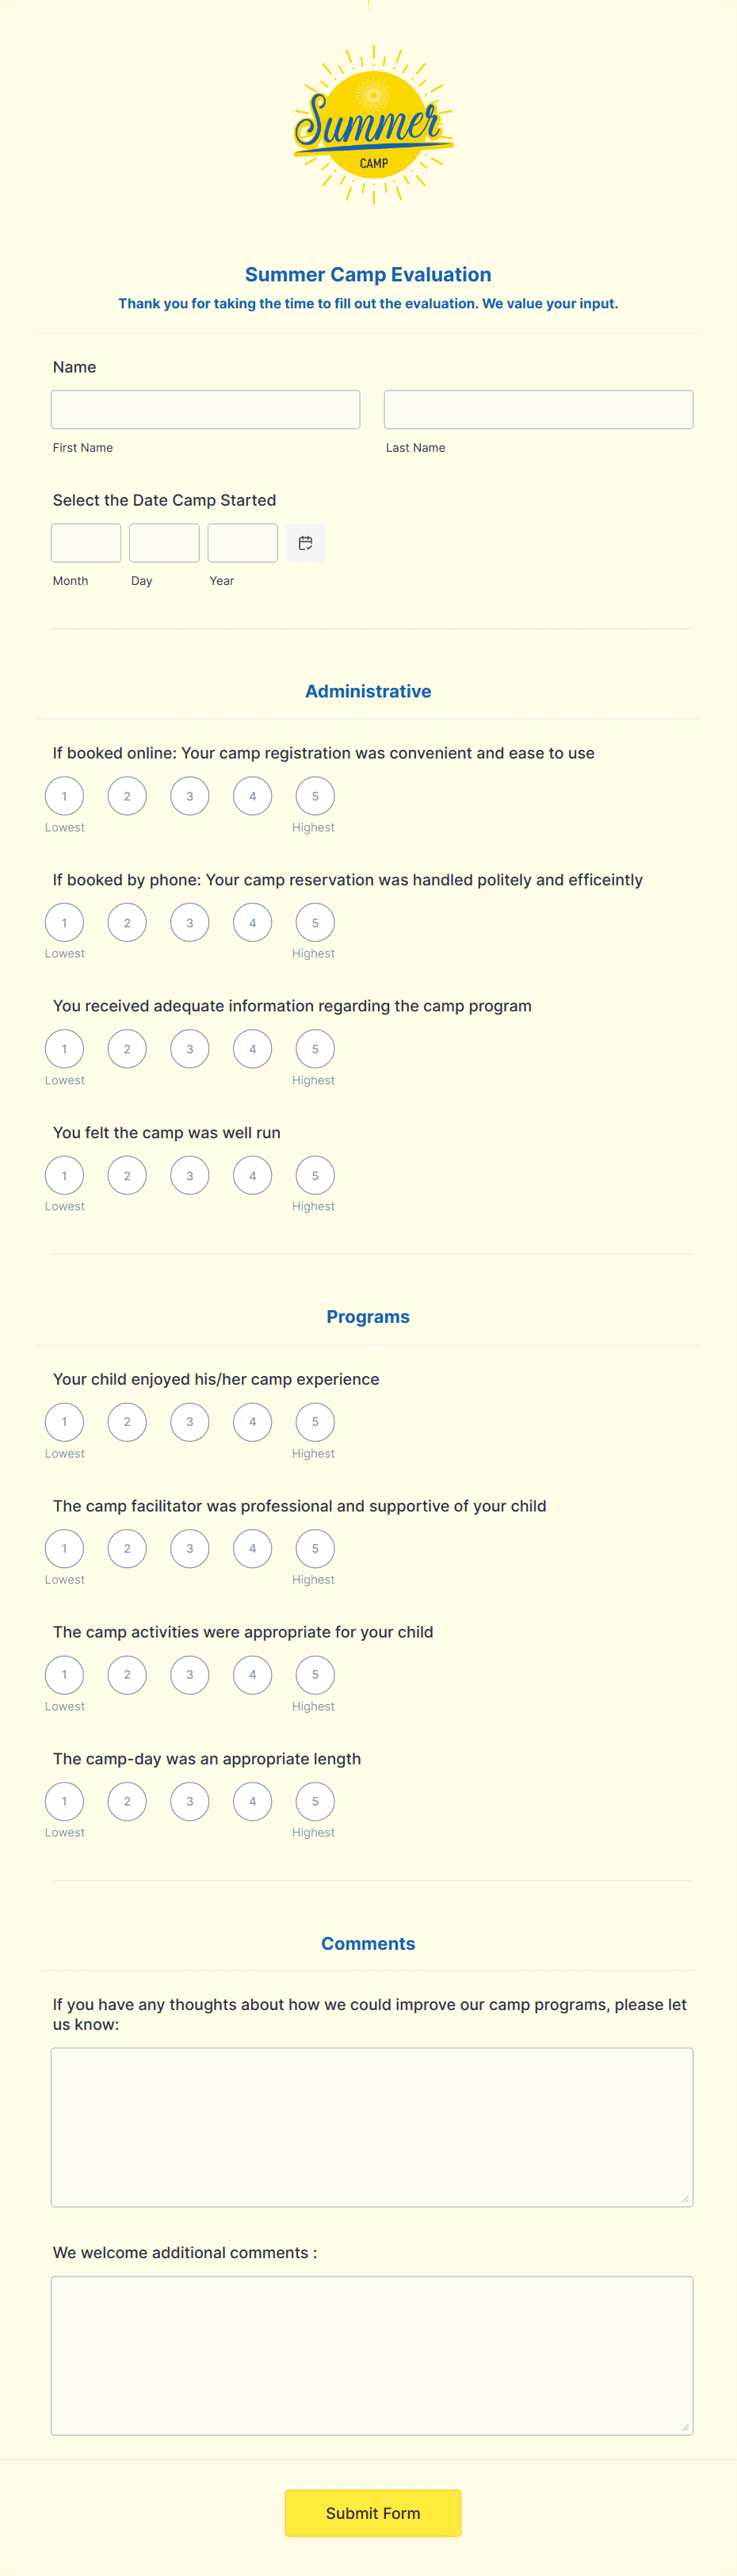Click the First Name input field

pos(205,409)
